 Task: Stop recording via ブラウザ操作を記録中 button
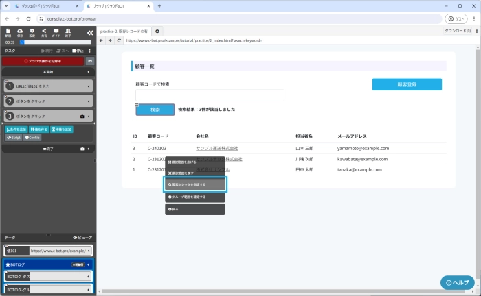click(43, 61)
